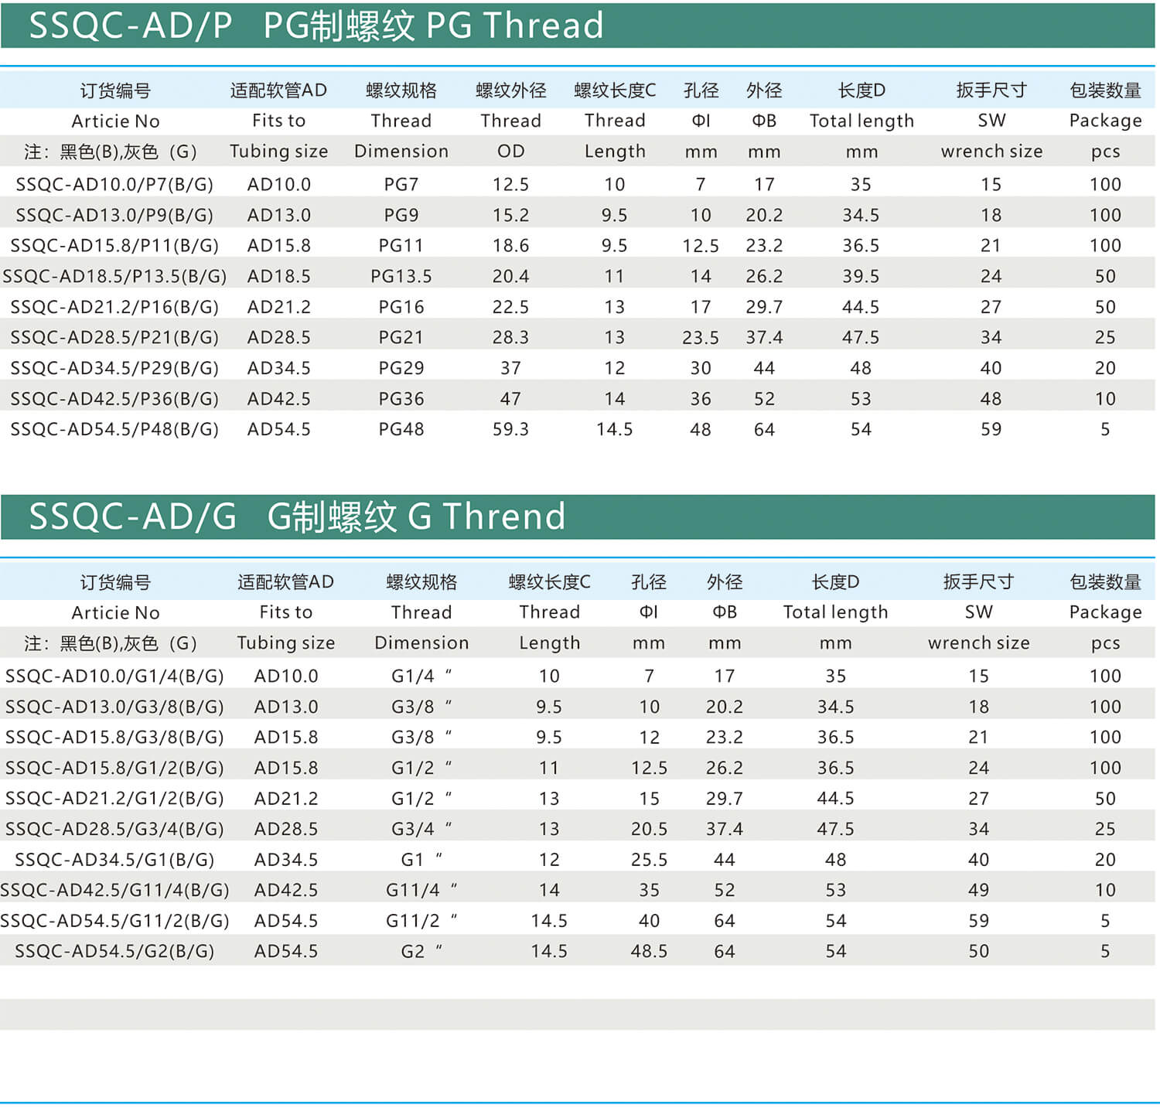The width and height of the screenshot is (1160, 1108).
Task: Click the thread OD value 18.6
Action: 510,246
